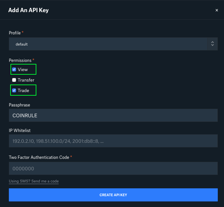The image size is (224, 207).
Task: Click the Transfer permission label text
Action: pyautogui.click(x=26, y=80)
